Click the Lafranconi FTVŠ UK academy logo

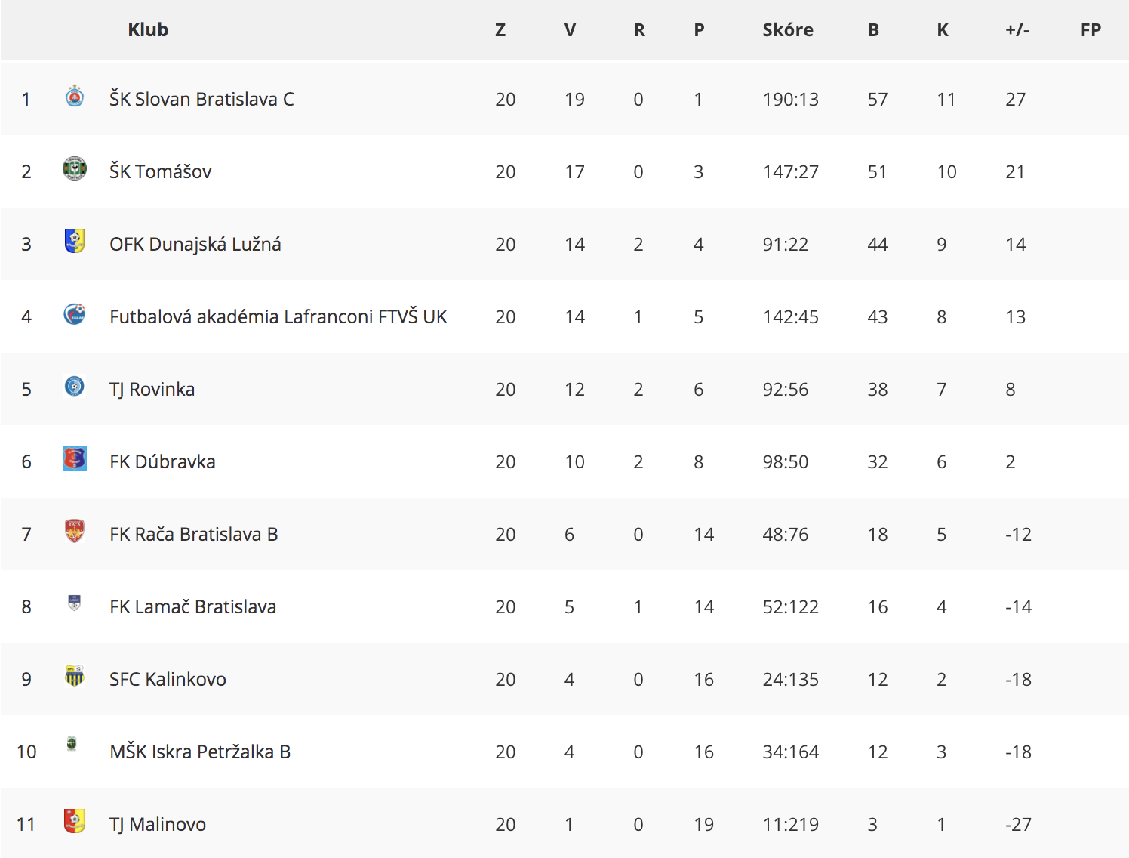(74, 313)
